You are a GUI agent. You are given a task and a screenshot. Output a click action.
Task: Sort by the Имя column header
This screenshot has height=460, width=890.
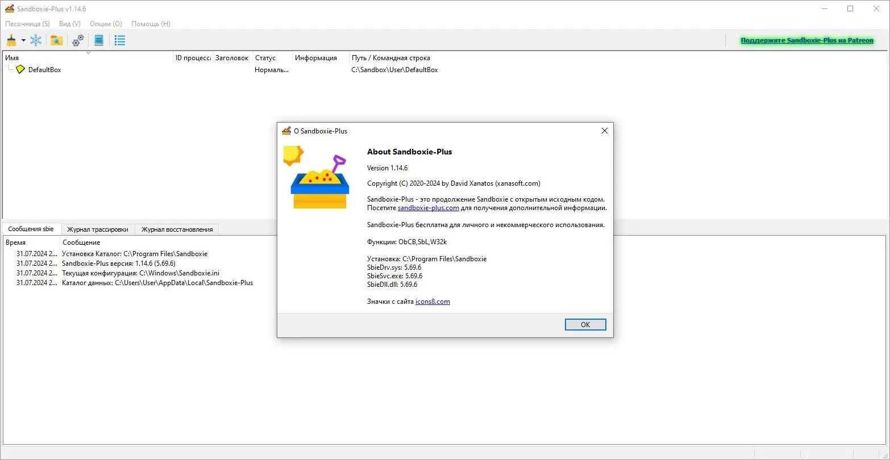point(88,57)
